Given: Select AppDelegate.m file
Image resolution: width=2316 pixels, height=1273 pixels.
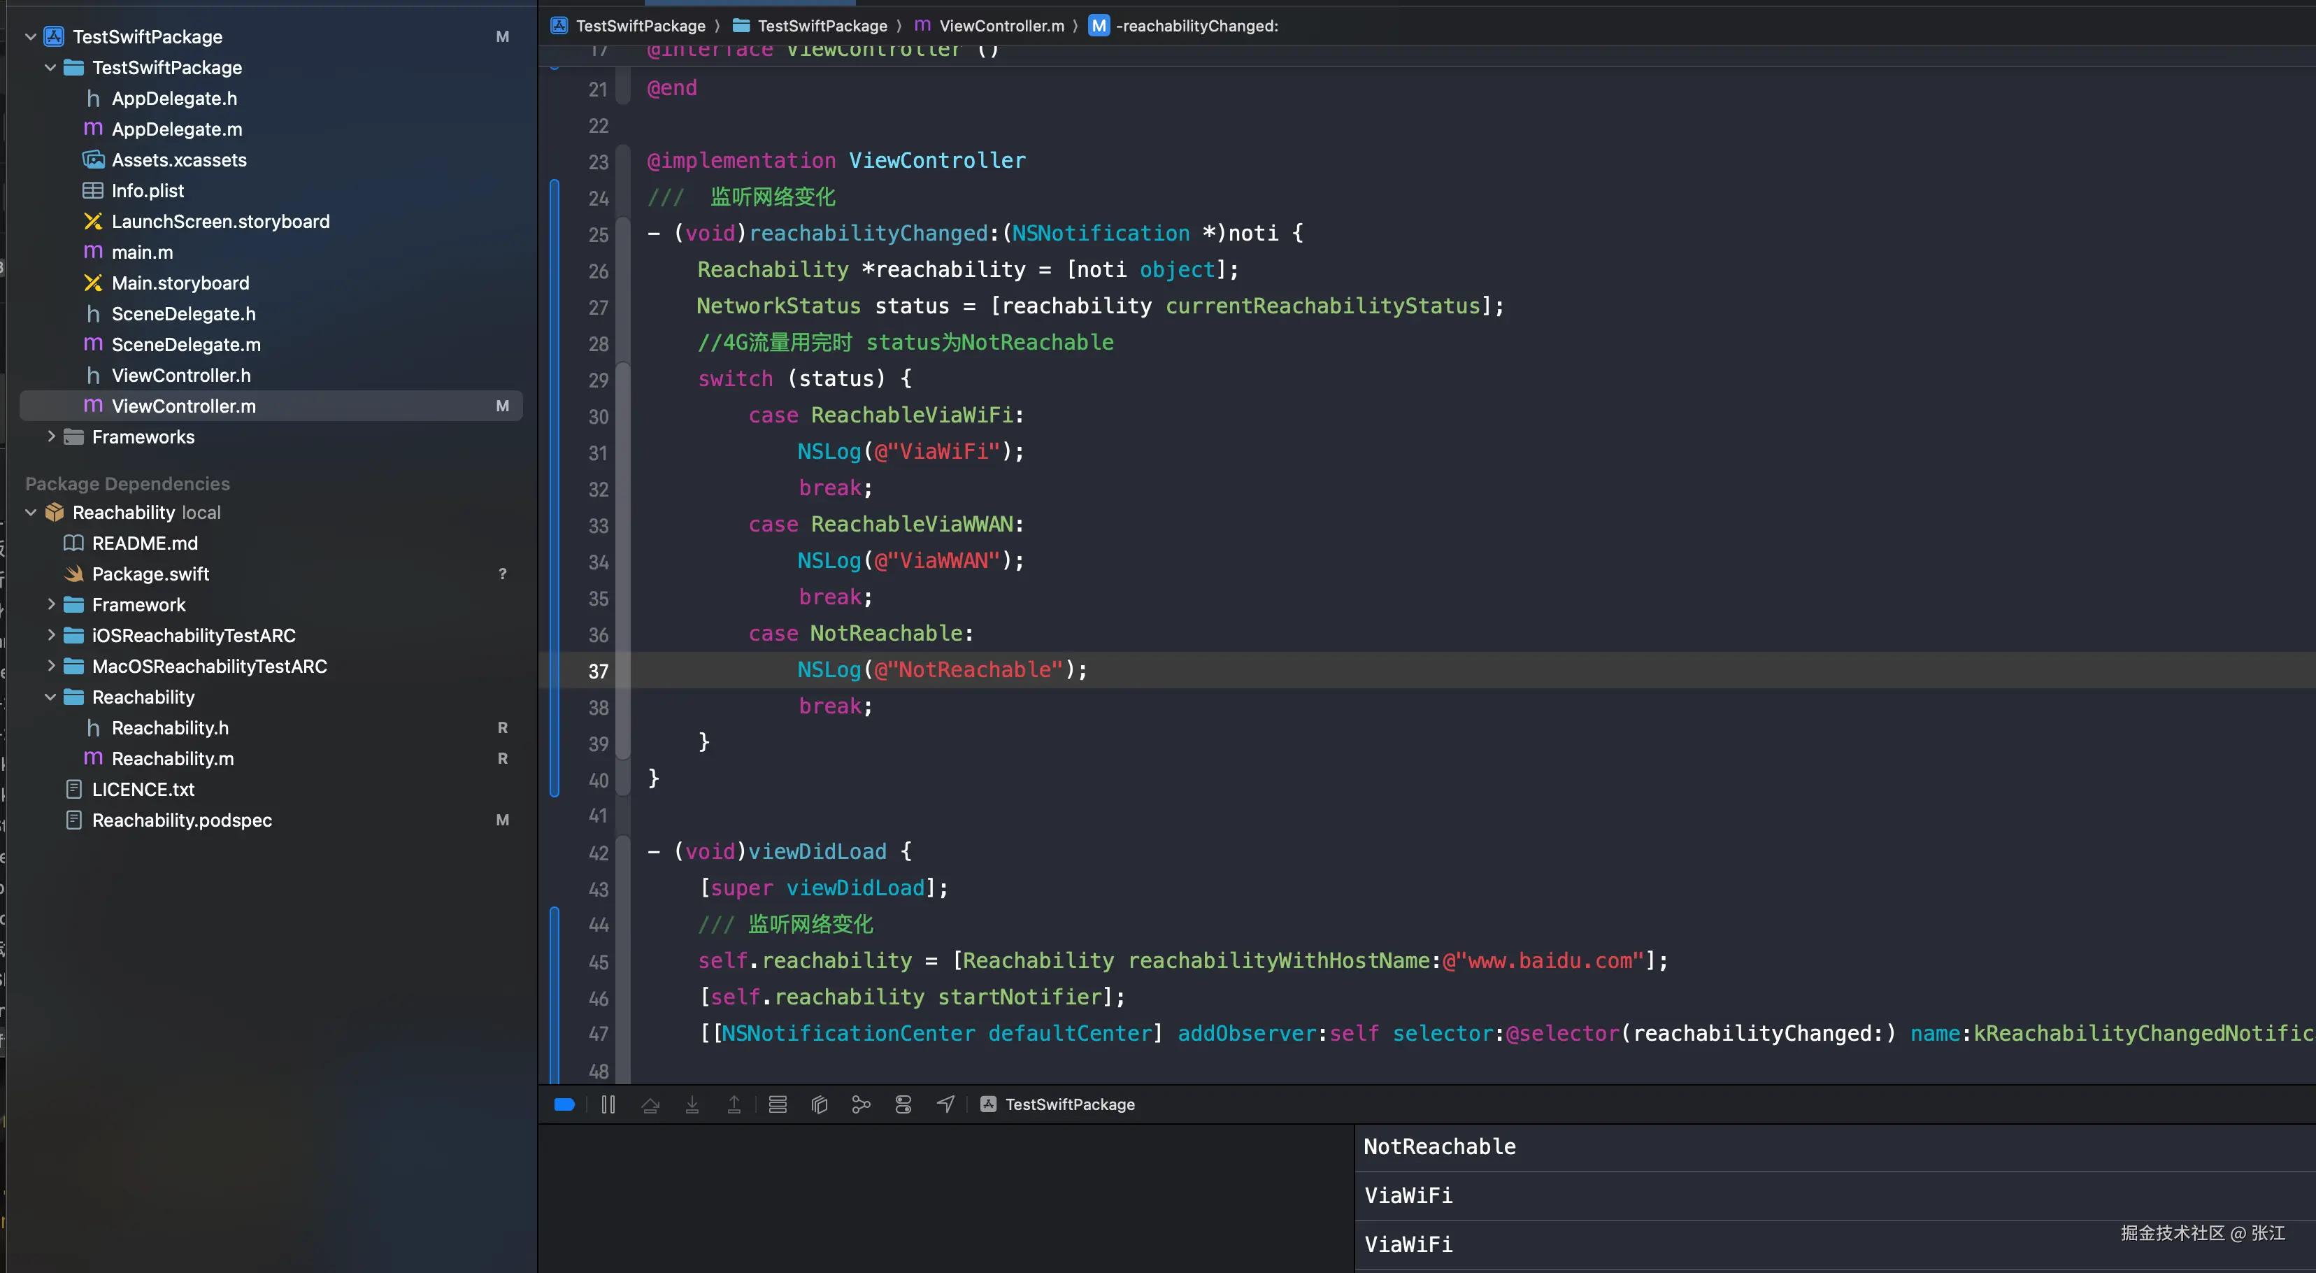Looking at the screenshot, I should point(176,129).
